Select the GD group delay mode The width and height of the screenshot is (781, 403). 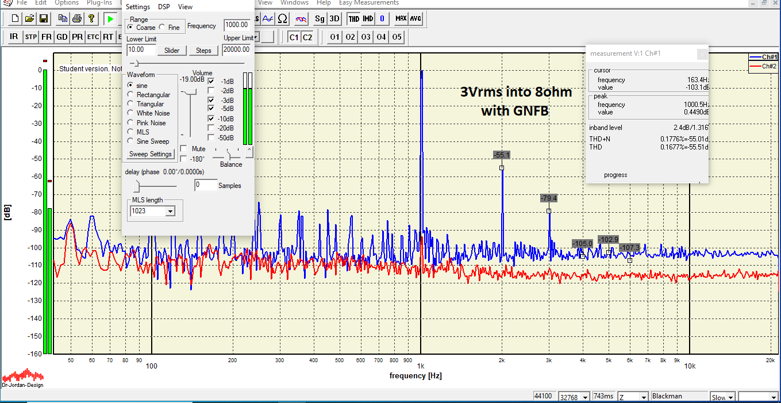[61, 37]
